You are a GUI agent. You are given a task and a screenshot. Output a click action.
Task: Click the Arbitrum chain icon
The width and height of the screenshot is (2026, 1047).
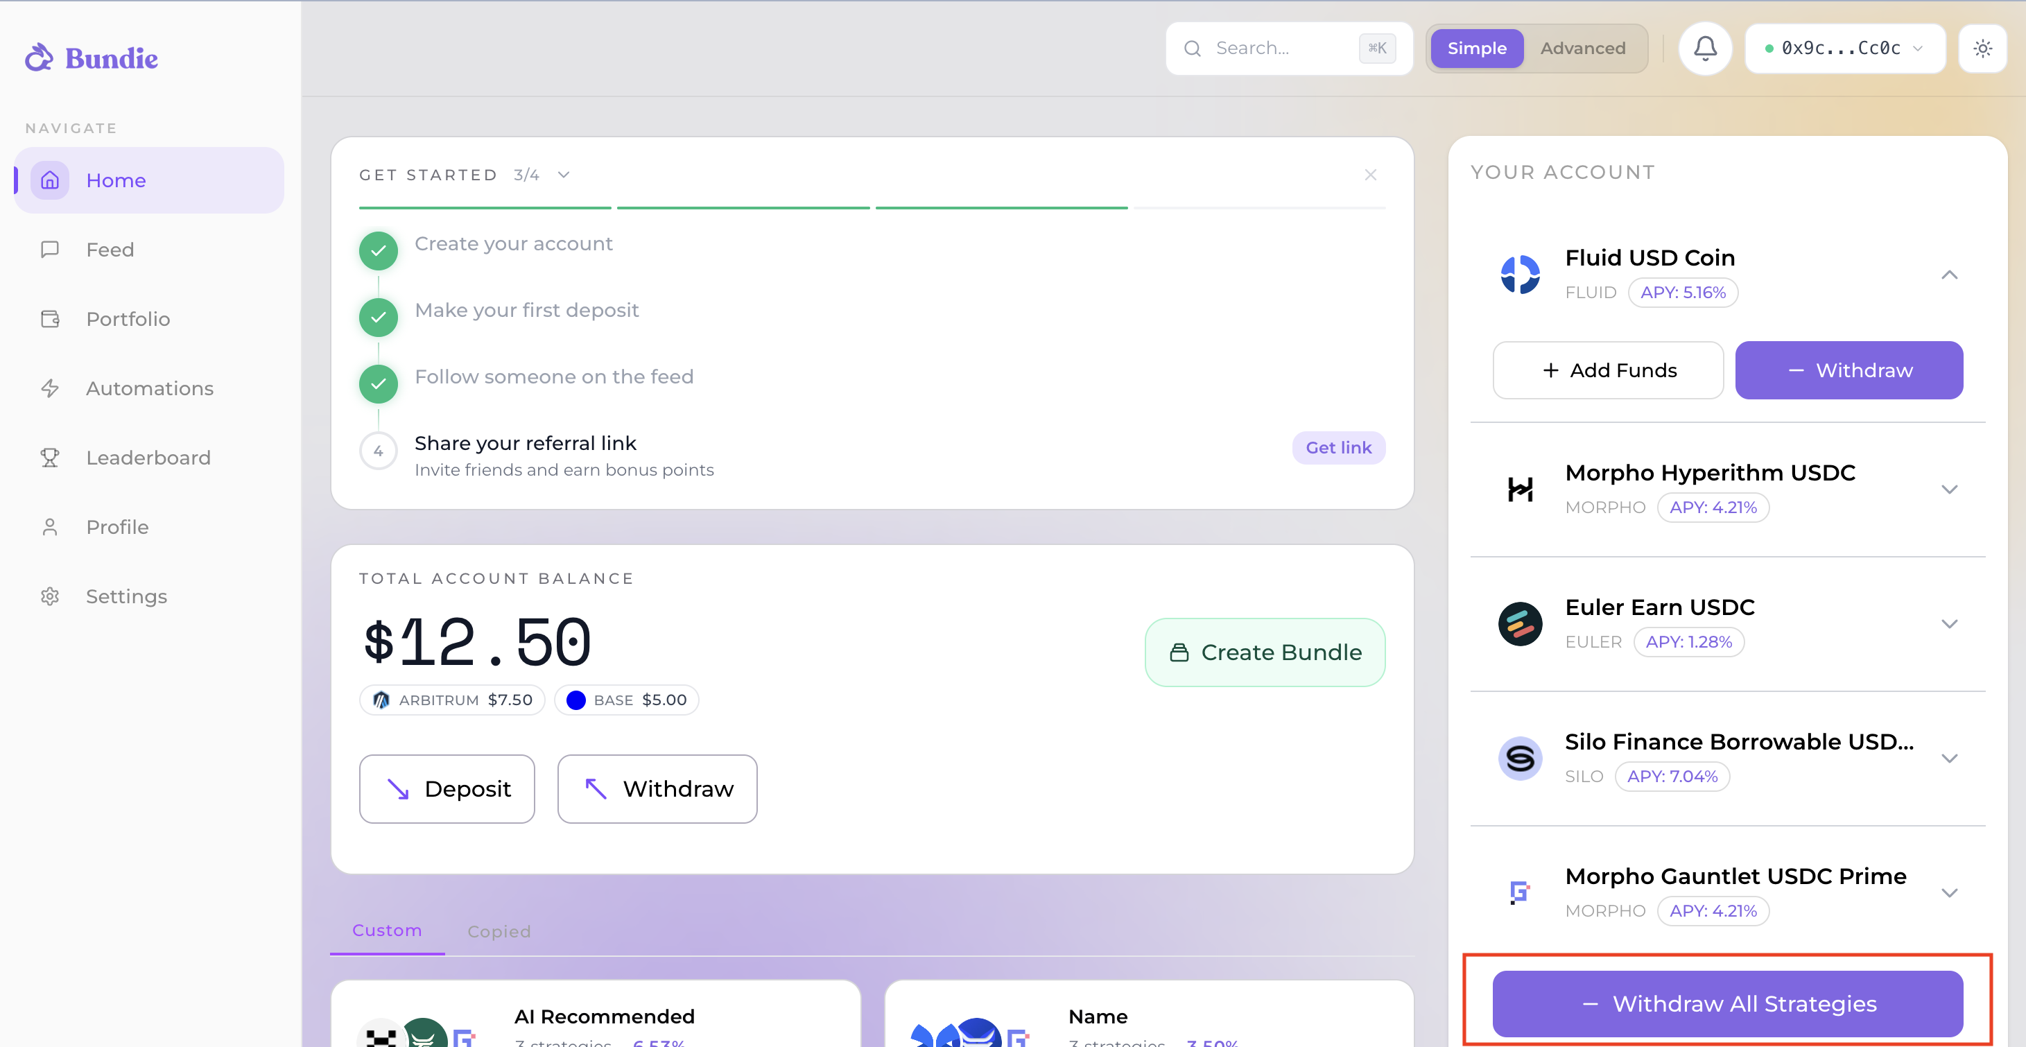(x=381, y=700)
